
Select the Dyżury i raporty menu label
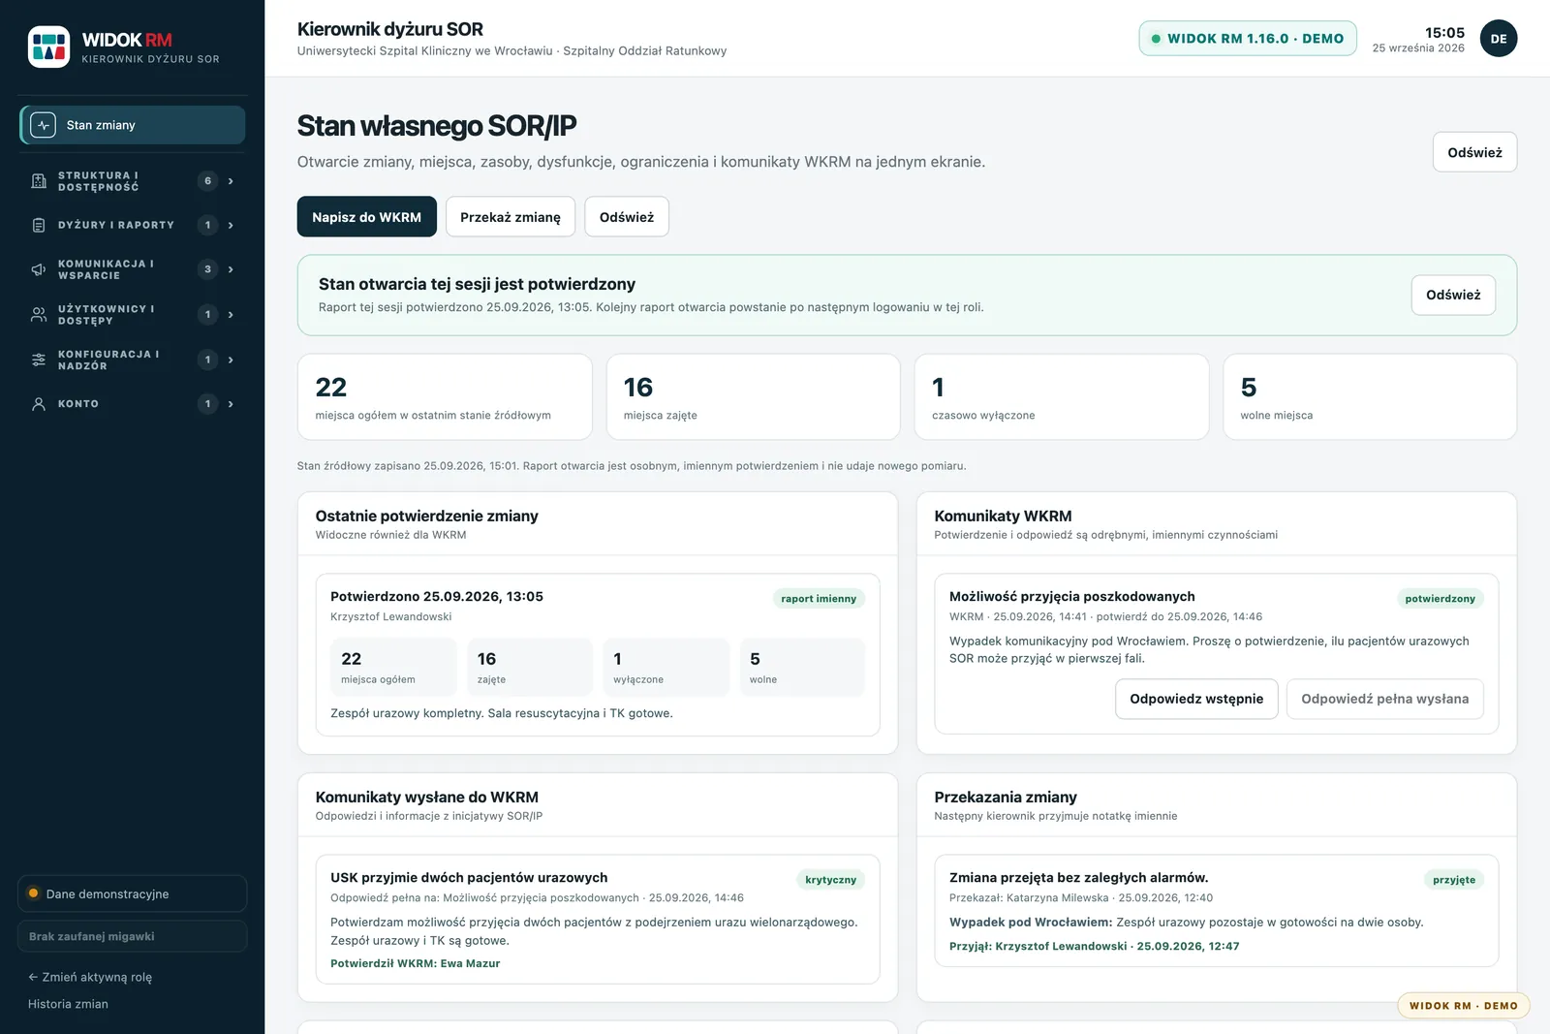116,225
